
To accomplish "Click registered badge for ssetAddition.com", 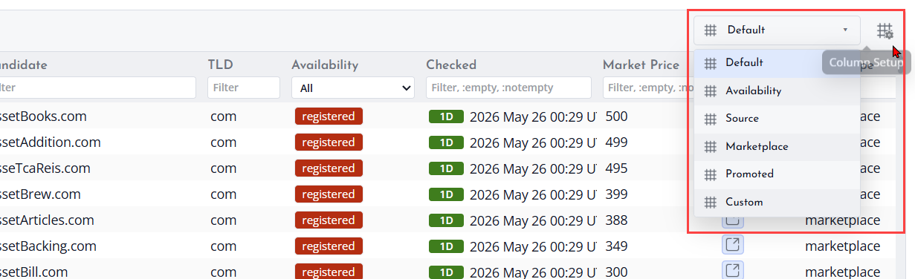I will click(x=329, y=142).
